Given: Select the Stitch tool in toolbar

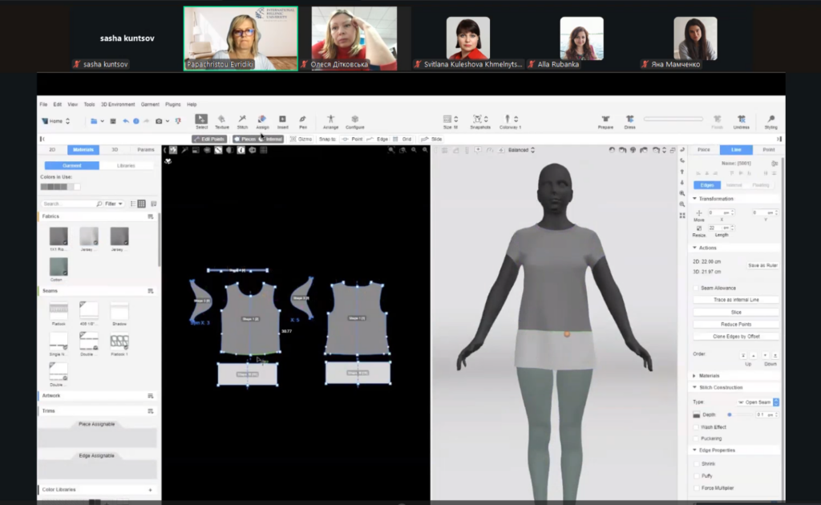Looking at the screenshot, I should click(x=242, y=120).
